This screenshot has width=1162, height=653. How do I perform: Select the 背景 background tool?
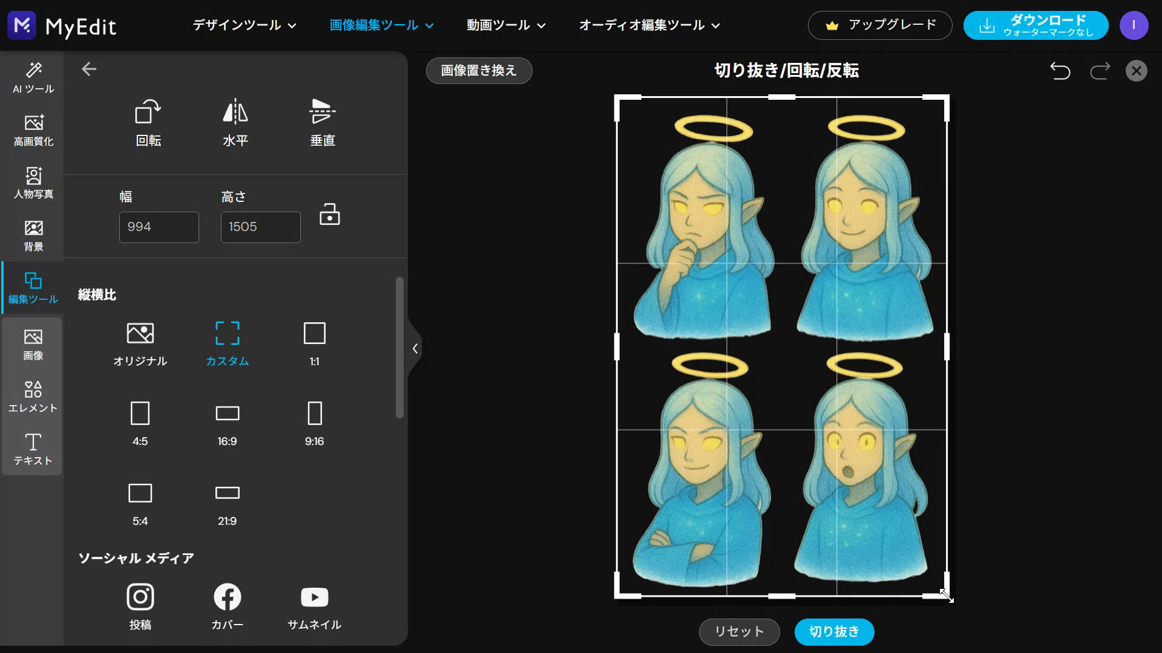33,235
